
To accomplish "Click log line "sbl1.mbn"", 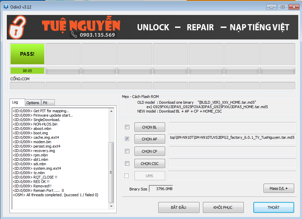I will pyautogui.click(x=30, y=159).
